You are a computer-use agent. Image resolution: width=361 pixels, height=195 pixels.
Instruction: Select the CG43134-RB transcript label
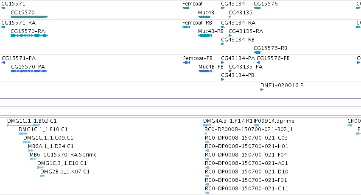pyautogui.click(x=238, y=40)
